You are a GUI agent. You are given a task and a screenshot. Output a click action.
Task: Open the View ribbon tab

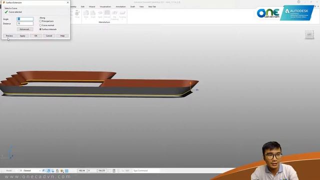pos(141,6)
